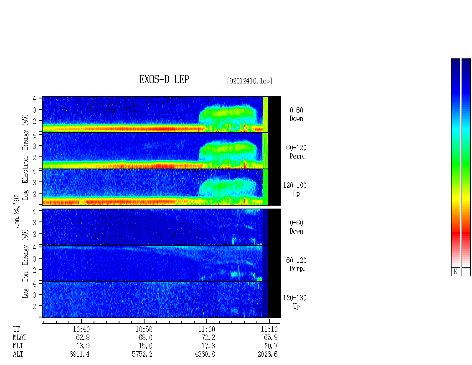This screenshot has width=472, height=365.
Task: Click the 120-180 Up label of electron panels
Action: pos(295,189)
